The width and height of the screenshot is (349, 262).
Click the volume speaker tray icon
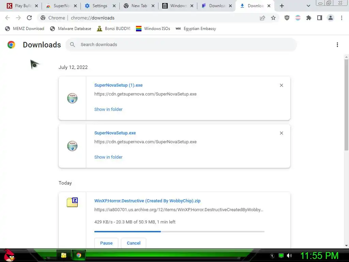click(x=289, y=256)
